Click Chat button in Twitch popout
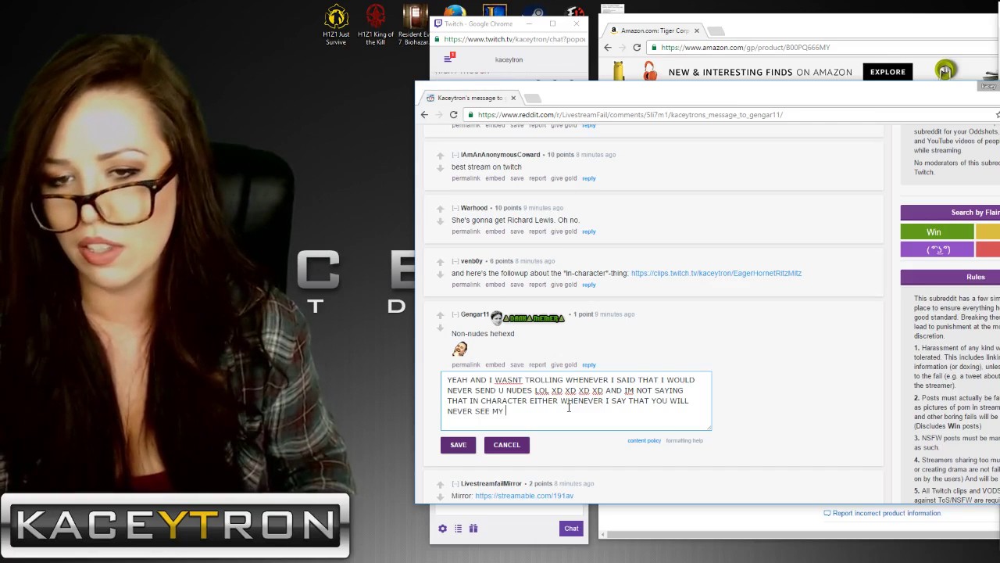This screenshot has width=1000, height=563. 571,529
